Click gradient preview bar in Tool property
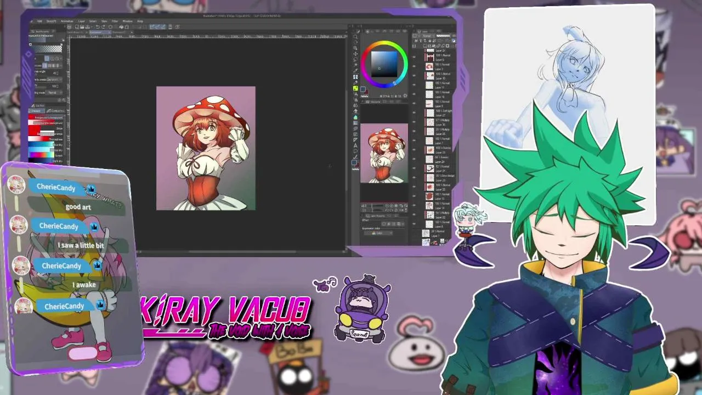702x395 pixels. tap(46, 49)
